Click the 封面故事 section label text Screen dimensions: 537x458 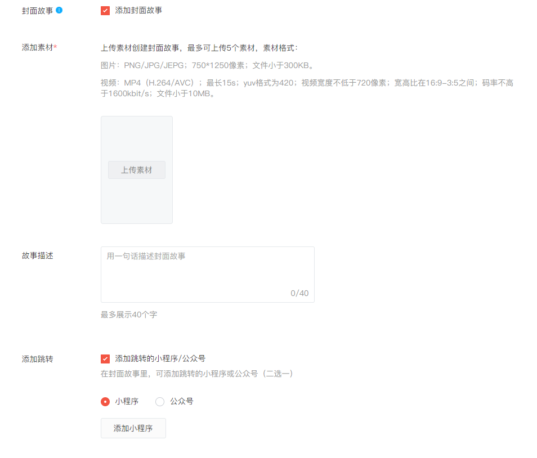pyautogui.click(x=38, y=11)
